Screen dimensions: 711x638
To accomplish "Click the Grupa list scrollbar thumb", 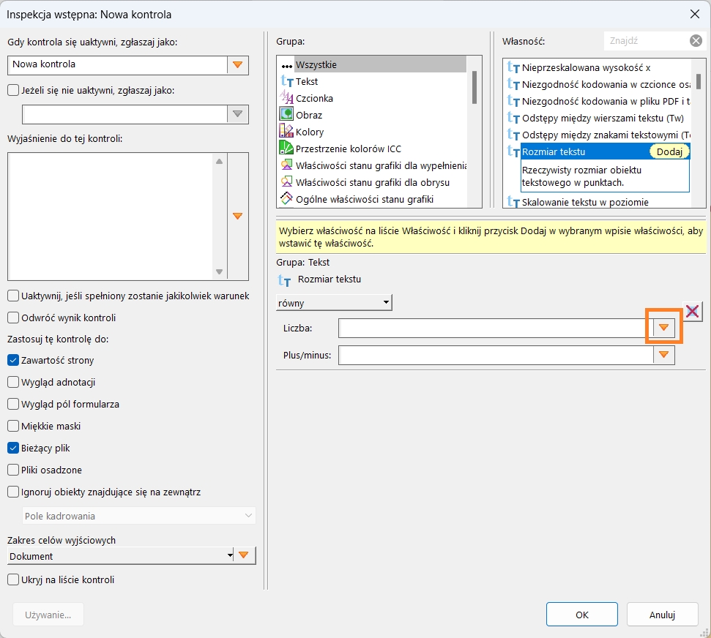I will (x=474, y=88).
